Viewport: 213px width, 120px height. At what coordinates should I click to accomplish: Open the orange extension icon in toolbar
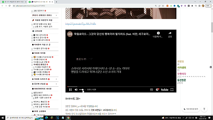[x=167, y=6]
